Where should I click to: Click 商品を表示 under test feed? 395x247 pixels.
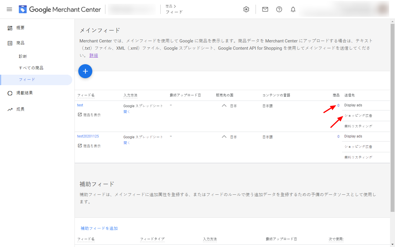(x=92, y=115)
